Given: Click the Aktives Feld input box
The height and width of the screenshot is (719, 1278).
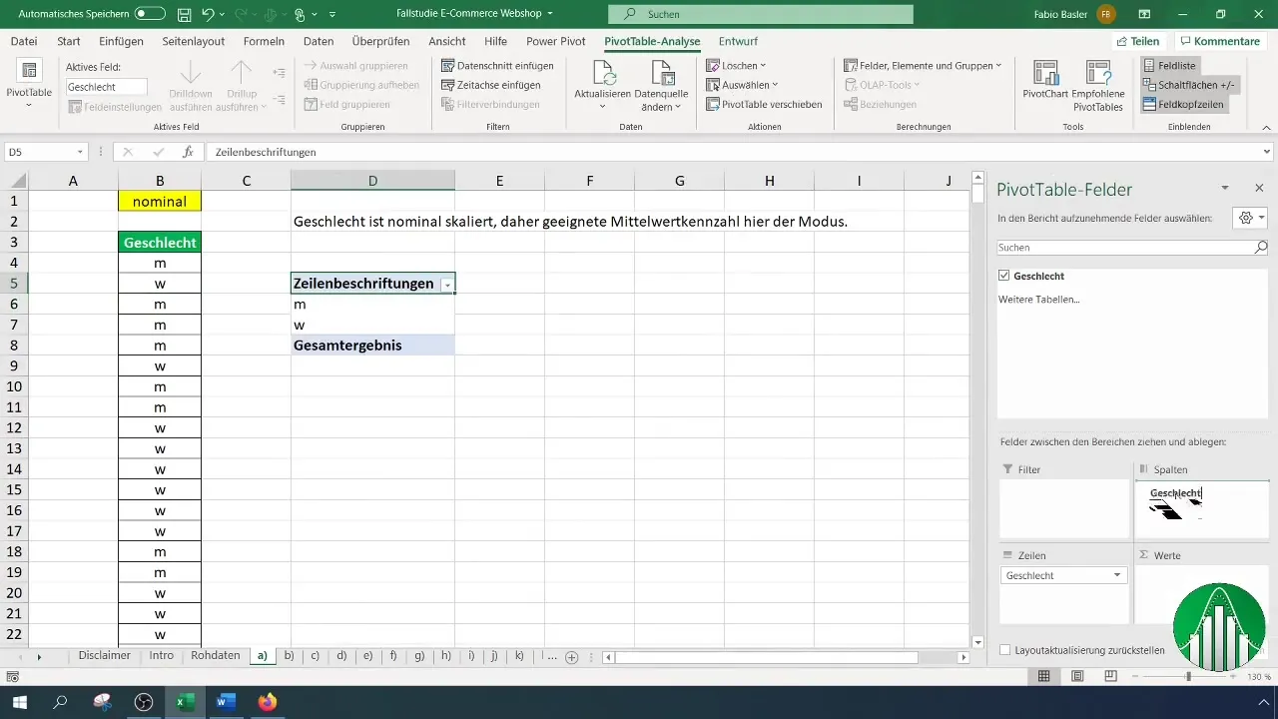Looking at the screenshot, I should [107, 87].
